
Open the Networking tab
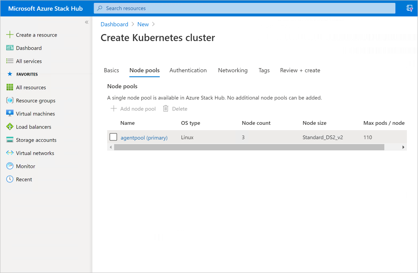coord(233,70)
